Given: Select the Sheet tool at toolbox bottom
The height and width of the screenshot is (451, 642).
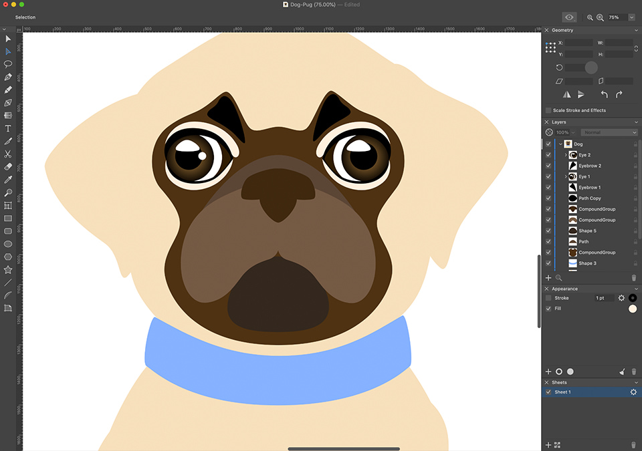Looking at the screenshot, I should coord(8,308).
